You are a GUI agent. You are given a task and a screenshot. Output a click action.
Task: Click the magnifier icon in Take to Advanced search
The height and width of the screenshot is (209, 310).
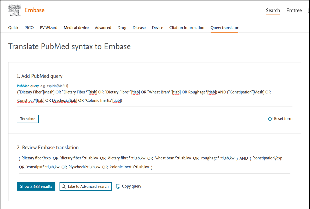tap(64, 186)
